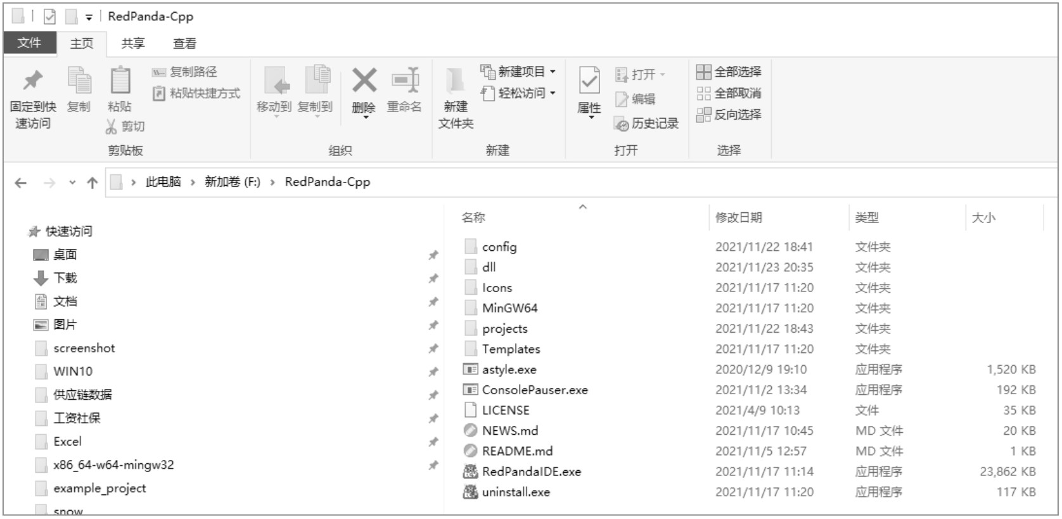Expand the Properties dropdown arrow

[591, 118]
